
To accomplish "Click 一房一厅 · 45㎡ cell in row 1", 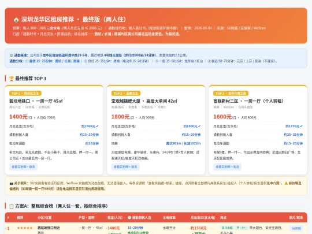I will click(x=90, y=228).
